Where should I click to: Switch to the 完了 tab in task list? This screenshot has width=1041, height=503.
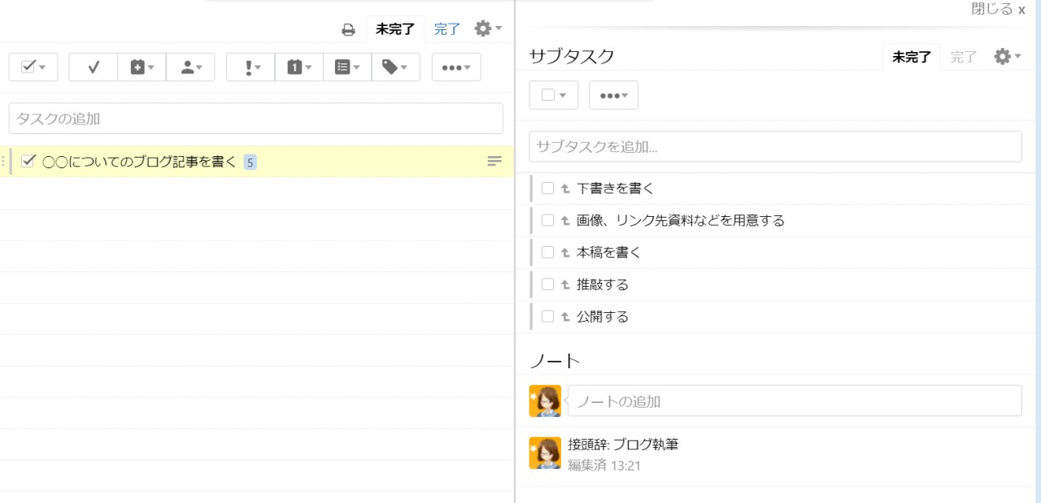click(446, 30)
